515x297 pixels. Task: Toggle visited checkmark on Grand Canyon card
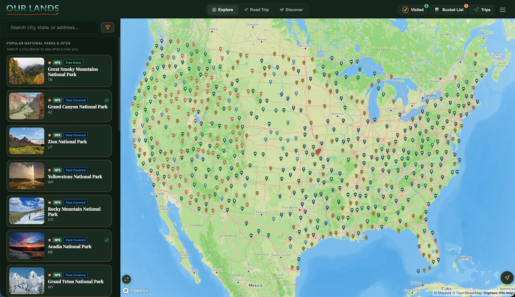(x=107, y=100)
